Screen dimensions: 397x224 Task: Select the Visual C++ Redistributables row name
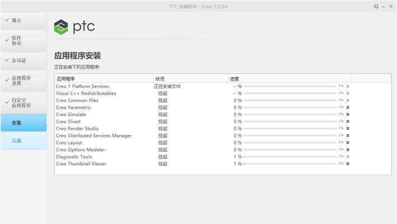tap(86, 94)
